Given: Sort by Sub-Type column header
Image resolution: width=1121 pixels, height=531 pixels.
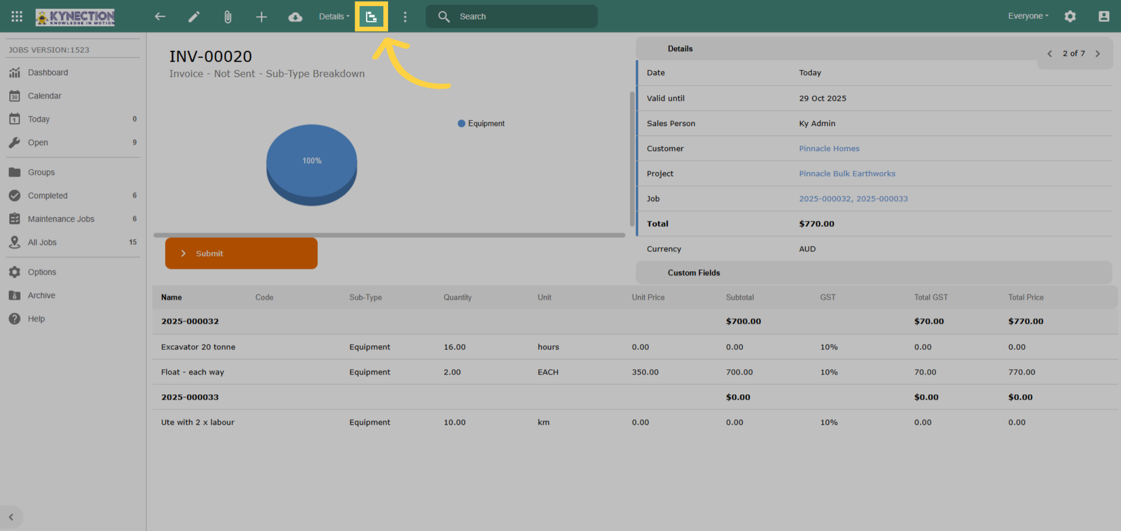Looking at the screenshot, I should [366, 297].
